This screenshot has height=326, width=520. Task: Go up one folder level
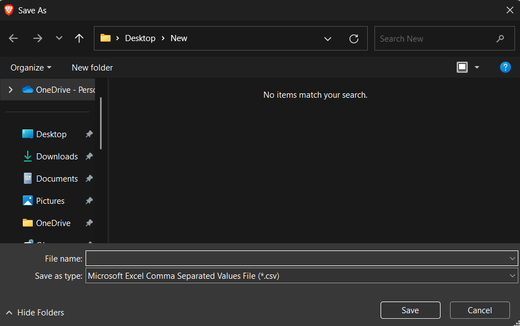[79, 38]
